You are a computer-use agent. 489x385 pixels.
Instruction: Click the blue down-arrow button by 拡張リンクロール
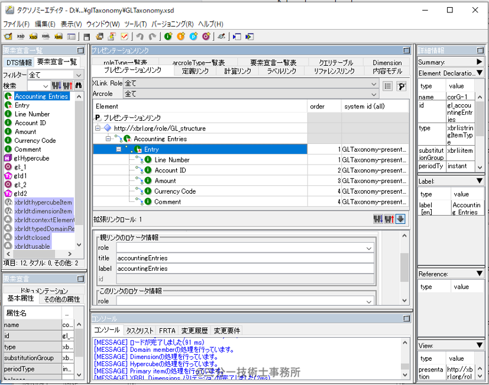[x=400, y=219]
